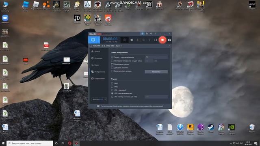Open the recording mode dropdown arrow
The width and height of the screenshot is (260, 146).
click(99, 40)
